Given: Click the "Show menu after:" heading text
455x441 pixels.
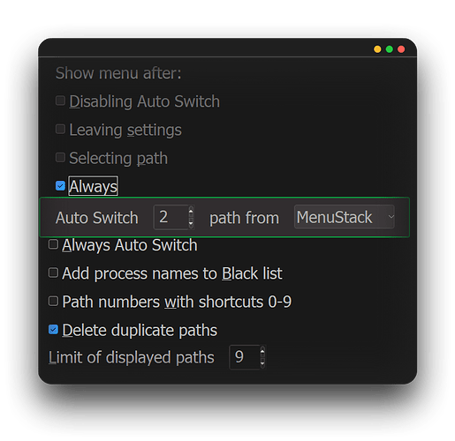Looking at the screenshot, I should pyautogui.click(x=118, y=73).
